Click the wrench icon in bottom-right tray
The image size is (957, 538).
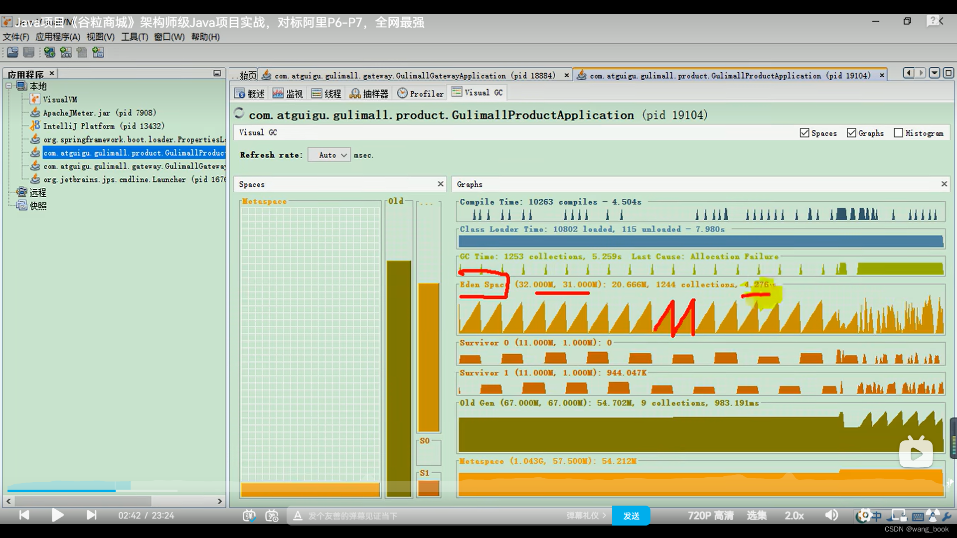[947, 516]
